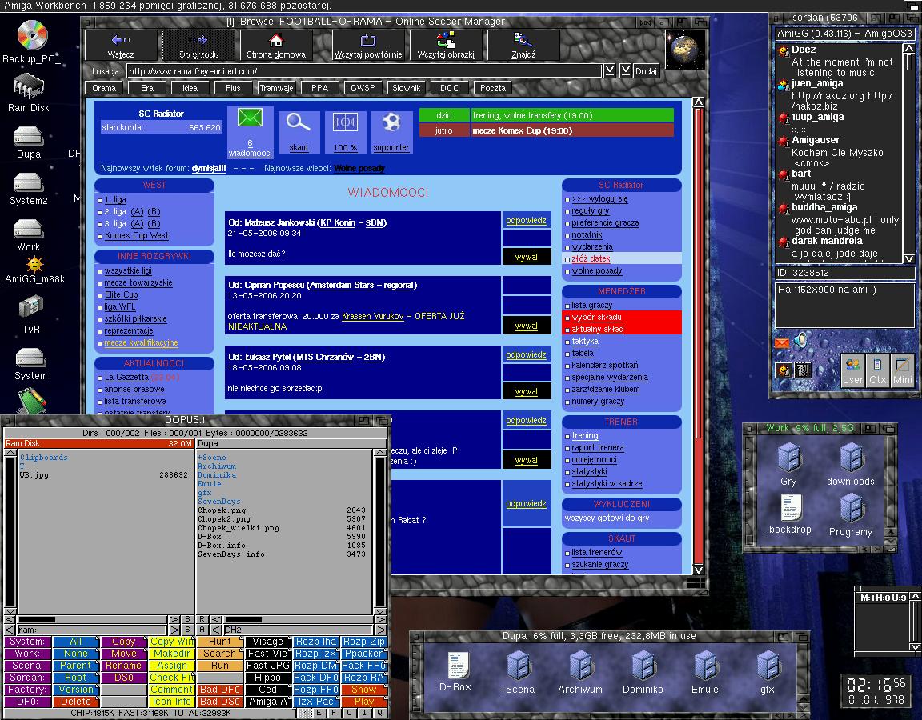
Task: Load images with Wczytaj obrazki
Action: [446, 46]
